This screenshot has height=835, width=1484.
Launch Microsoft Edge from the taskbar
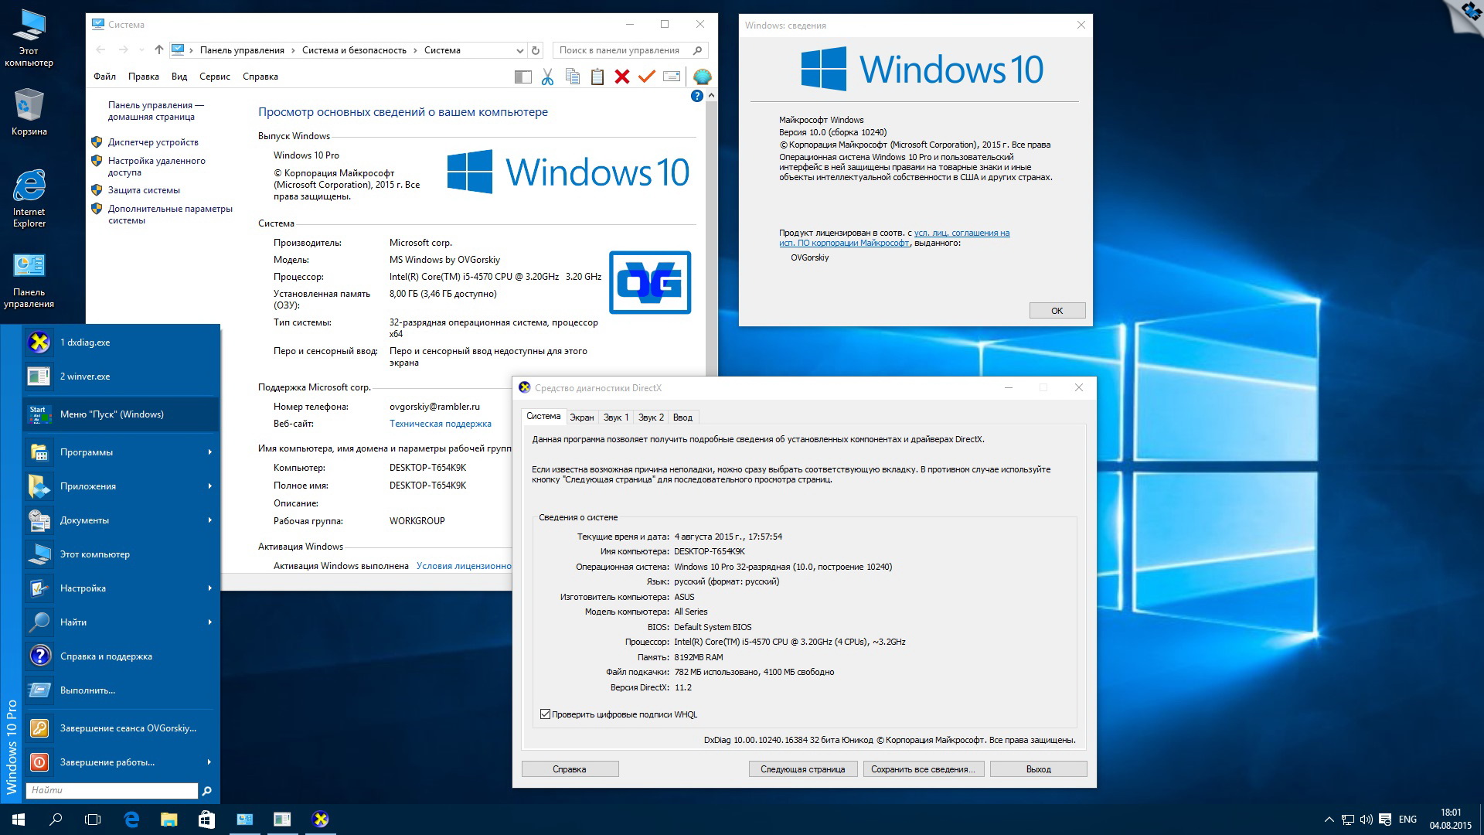click(x=131, y=820)
